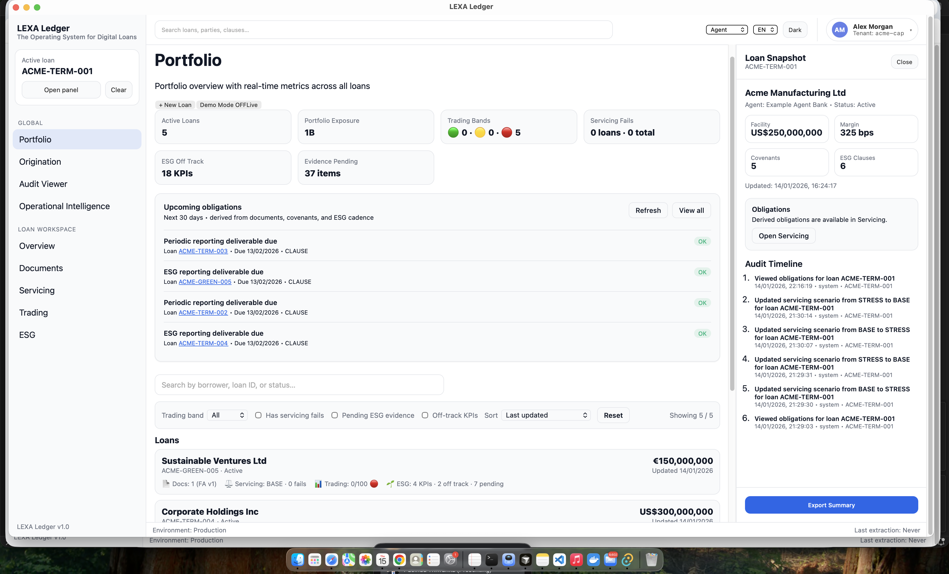Expand the Sort Last updated dropdown
The height and width of the screenshot is (574, 949).
546,415
